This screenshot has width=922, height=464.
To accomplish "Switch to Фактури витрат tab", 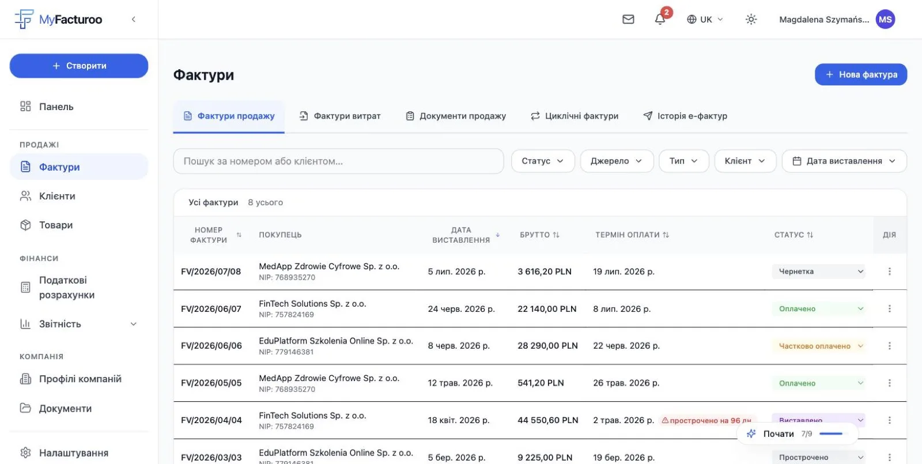I will (340, 116).
